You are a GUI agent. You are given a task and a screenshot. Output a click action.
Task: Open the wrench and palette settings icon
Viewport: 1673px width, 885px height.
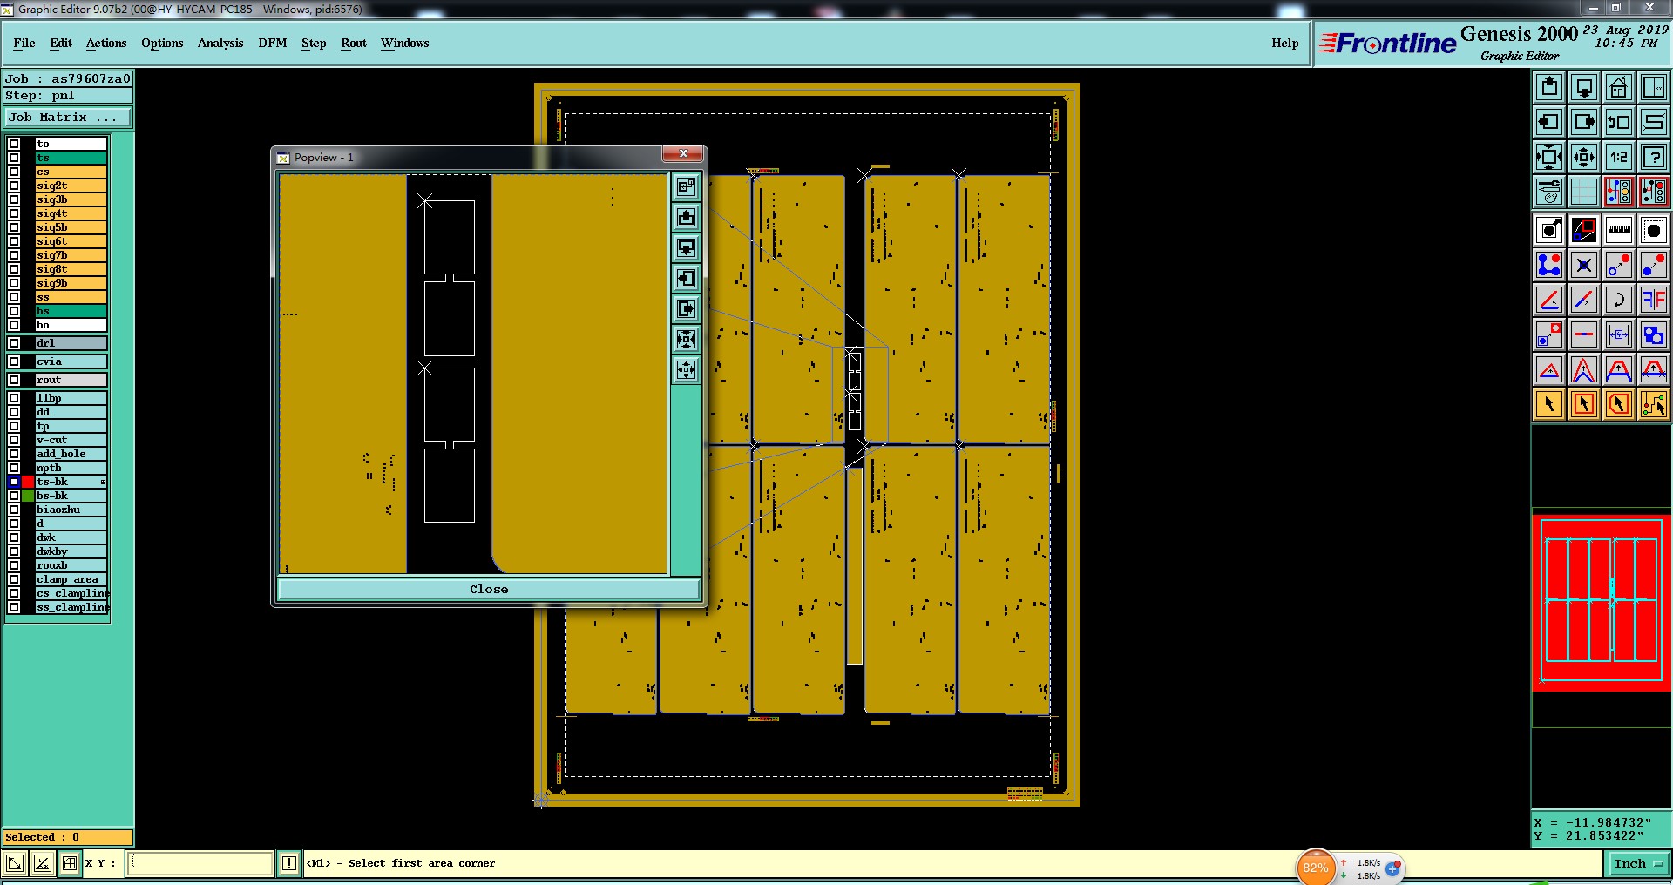point(1549,192)
